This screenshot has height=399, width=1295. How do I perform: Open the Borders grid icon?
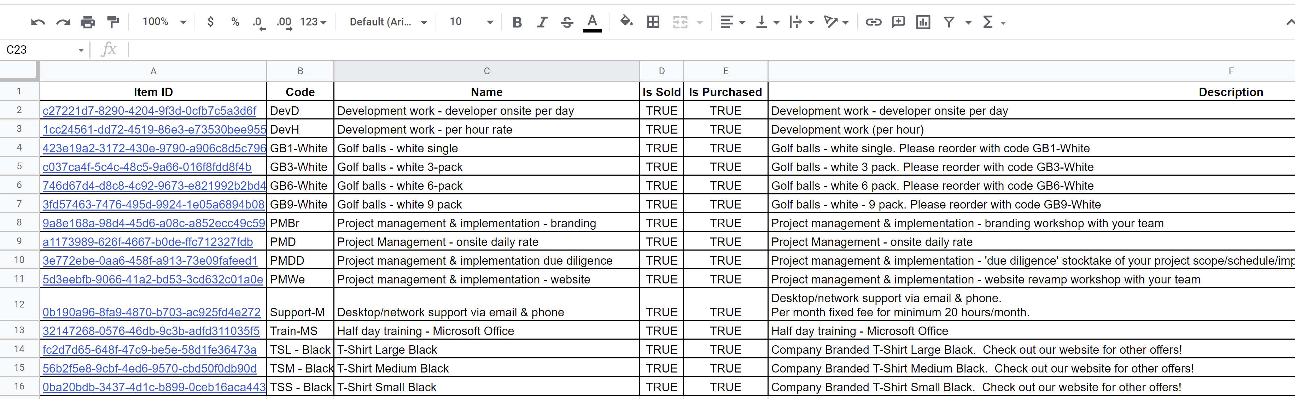(x=653, y=22)
